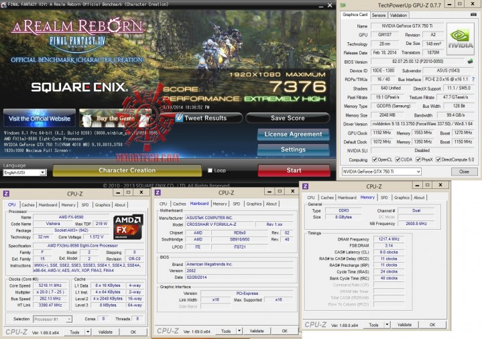Click the NVIDIA logo in GPU-Z

[x=460, y=39]
